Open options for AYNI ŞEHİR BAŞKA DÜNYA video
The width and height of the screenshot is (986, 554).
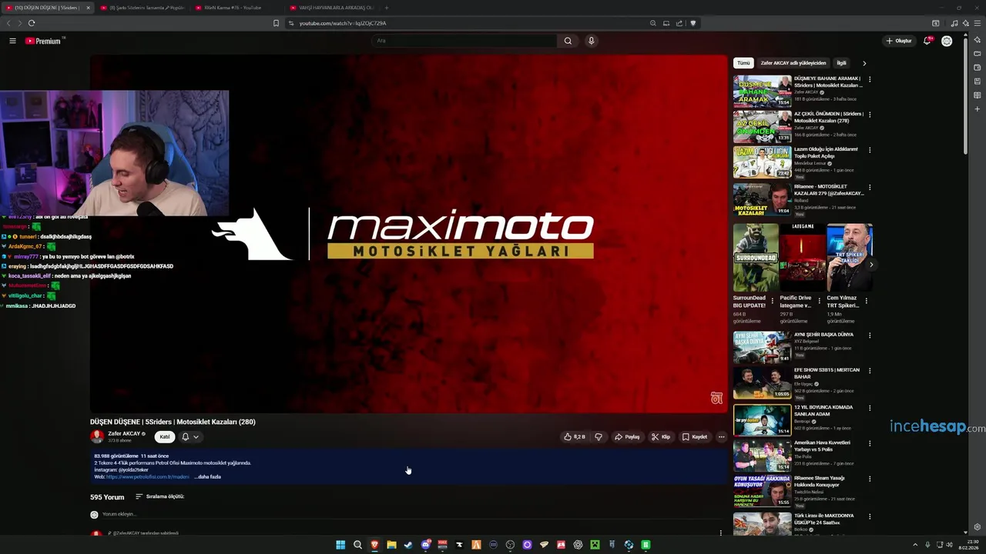click(870, 335)
